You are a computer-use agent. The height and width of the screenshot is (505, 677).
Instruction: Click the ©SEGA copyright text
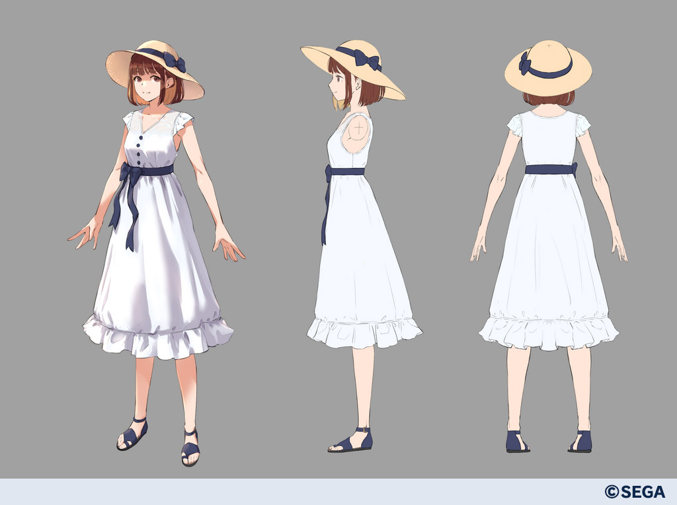click(634, 491)
